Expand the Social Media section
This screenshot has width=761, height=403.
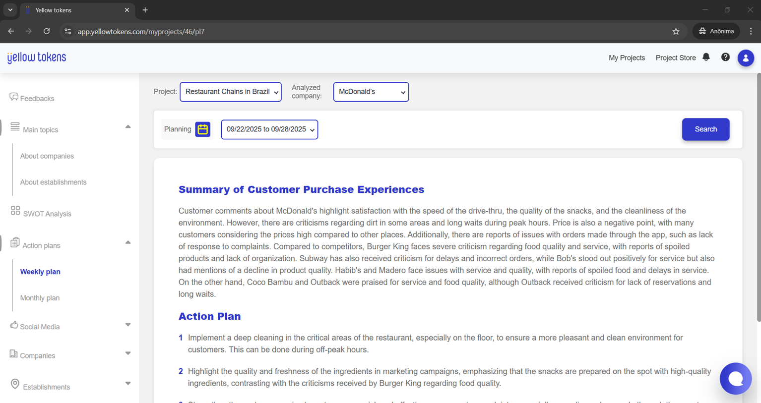(x=128, y=325)
